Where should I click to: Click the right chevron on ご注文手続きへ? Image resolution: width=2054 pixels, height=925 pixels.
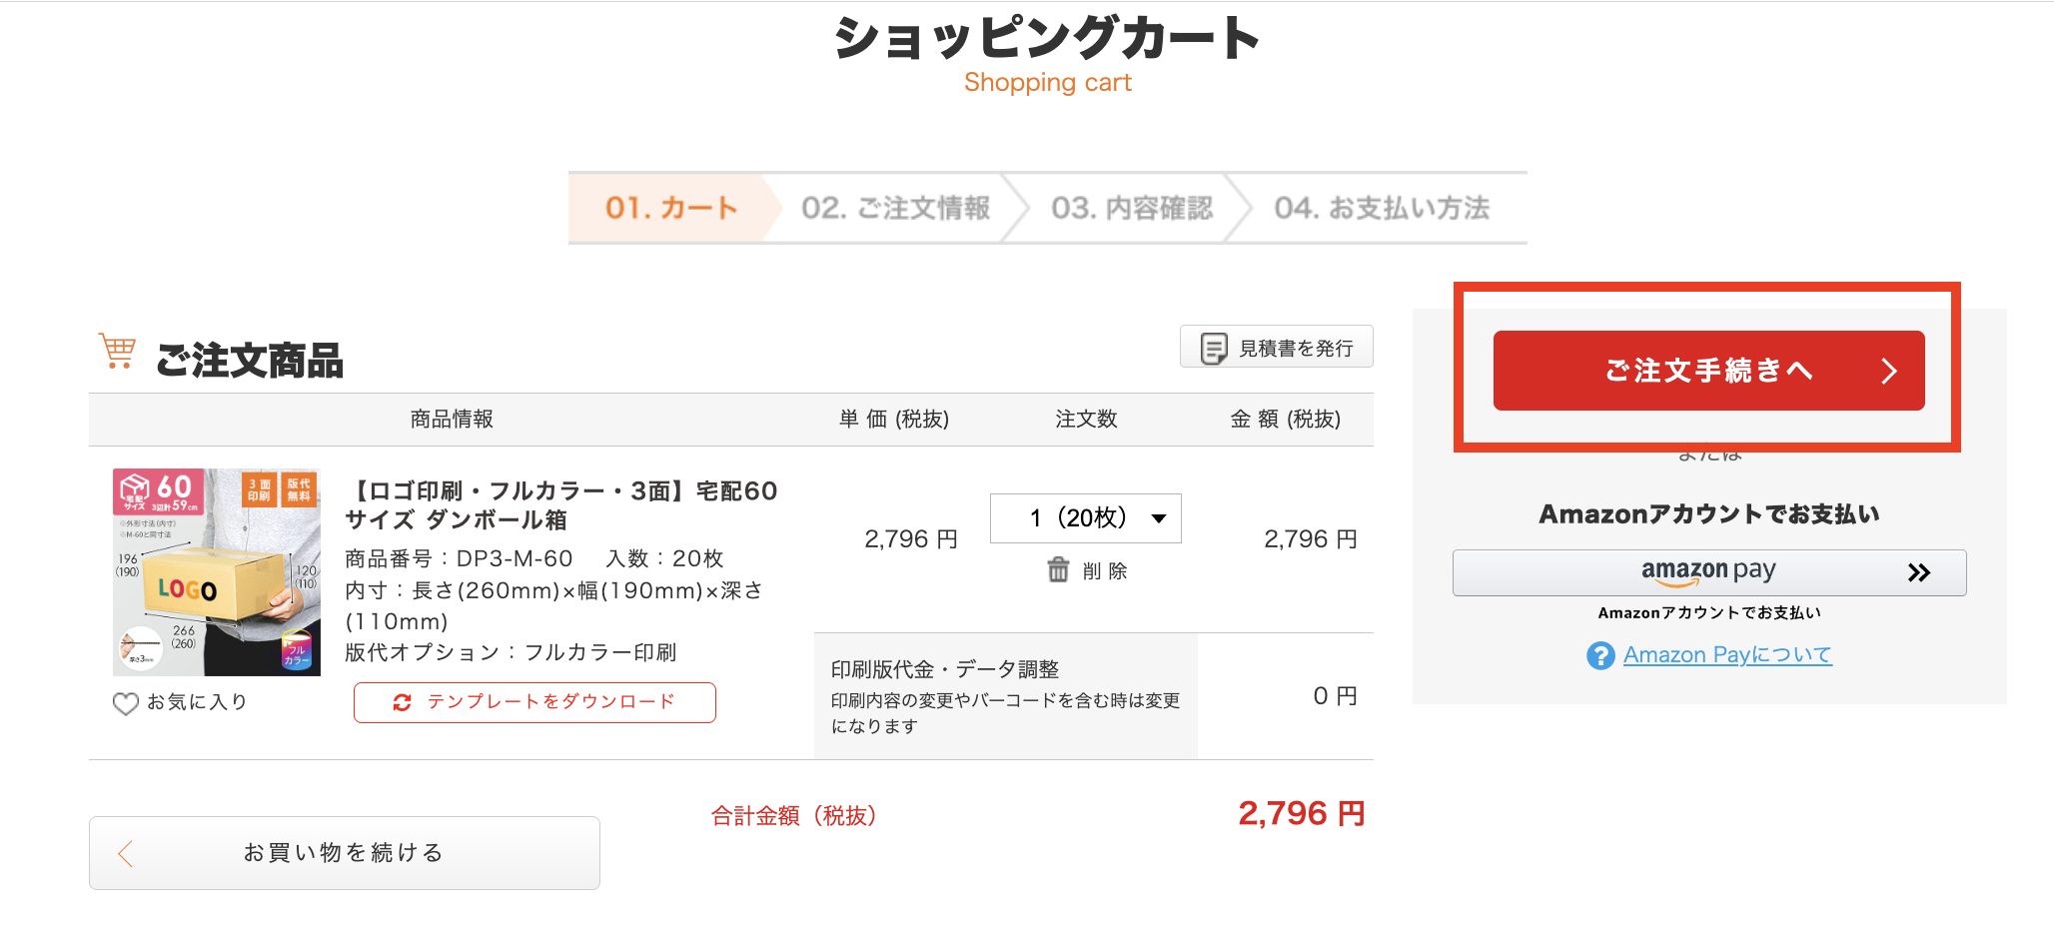pos(1888,371)
